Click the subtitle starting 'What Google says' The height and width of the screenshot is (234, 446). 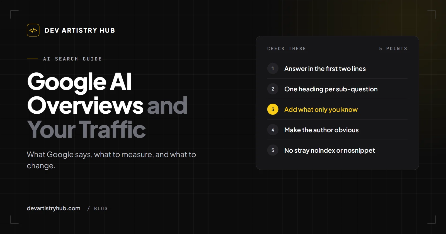[x=111, y=160]
